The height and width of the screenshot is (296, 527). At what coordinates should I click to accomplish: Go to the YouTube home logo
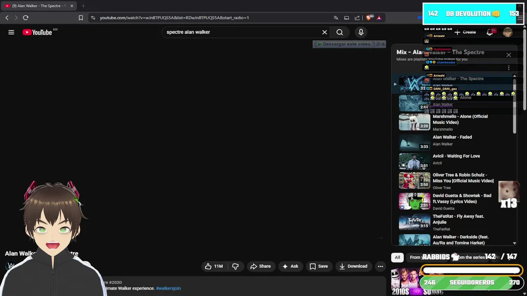click(37, 32)
